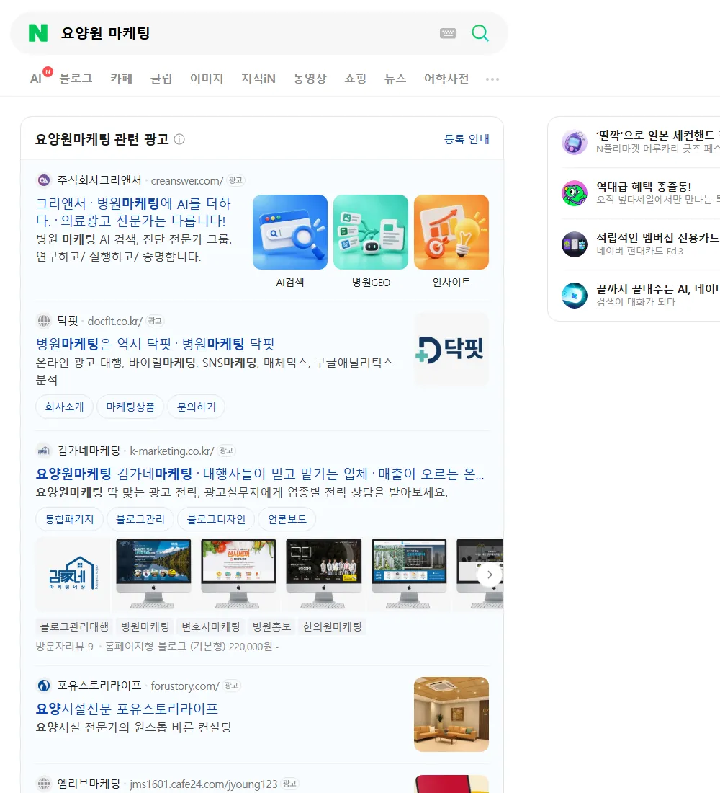
Task: Click the 통합패키지 button
Action: [x=69, y=519]
